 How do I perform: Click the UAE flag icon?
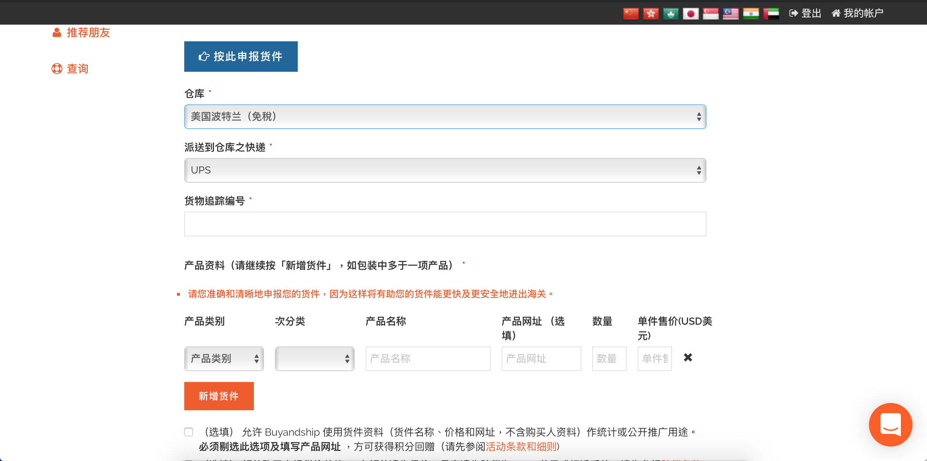(x=771, y=14)
